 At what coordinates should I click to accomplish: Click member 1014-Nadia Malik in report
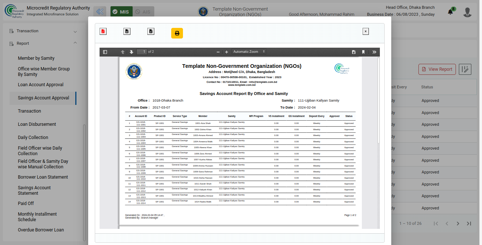click(203, 202)
